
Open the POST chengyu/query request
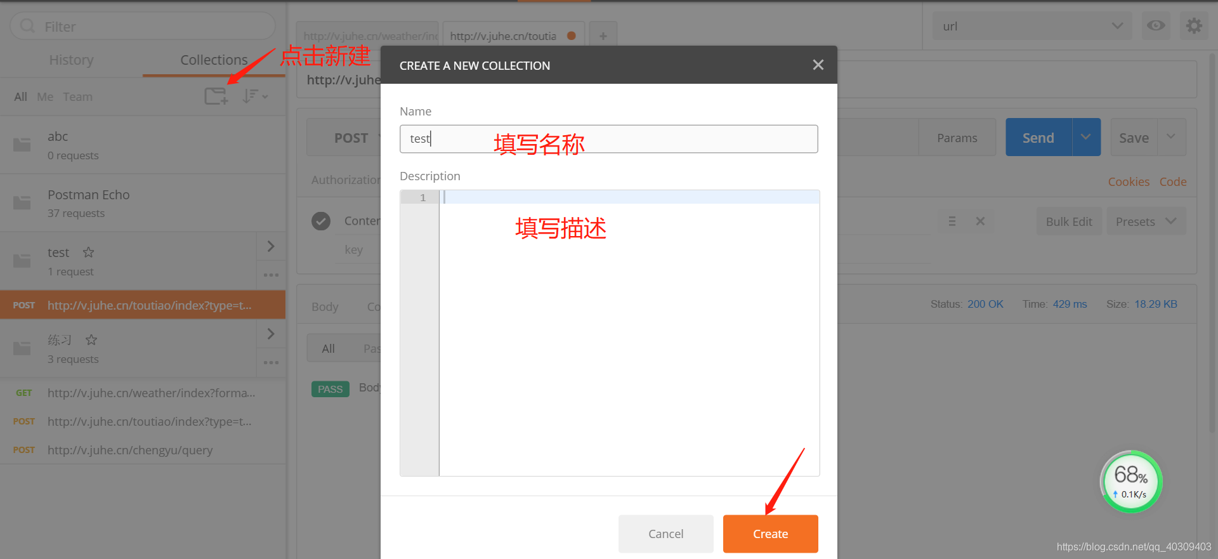pos(143,450)
